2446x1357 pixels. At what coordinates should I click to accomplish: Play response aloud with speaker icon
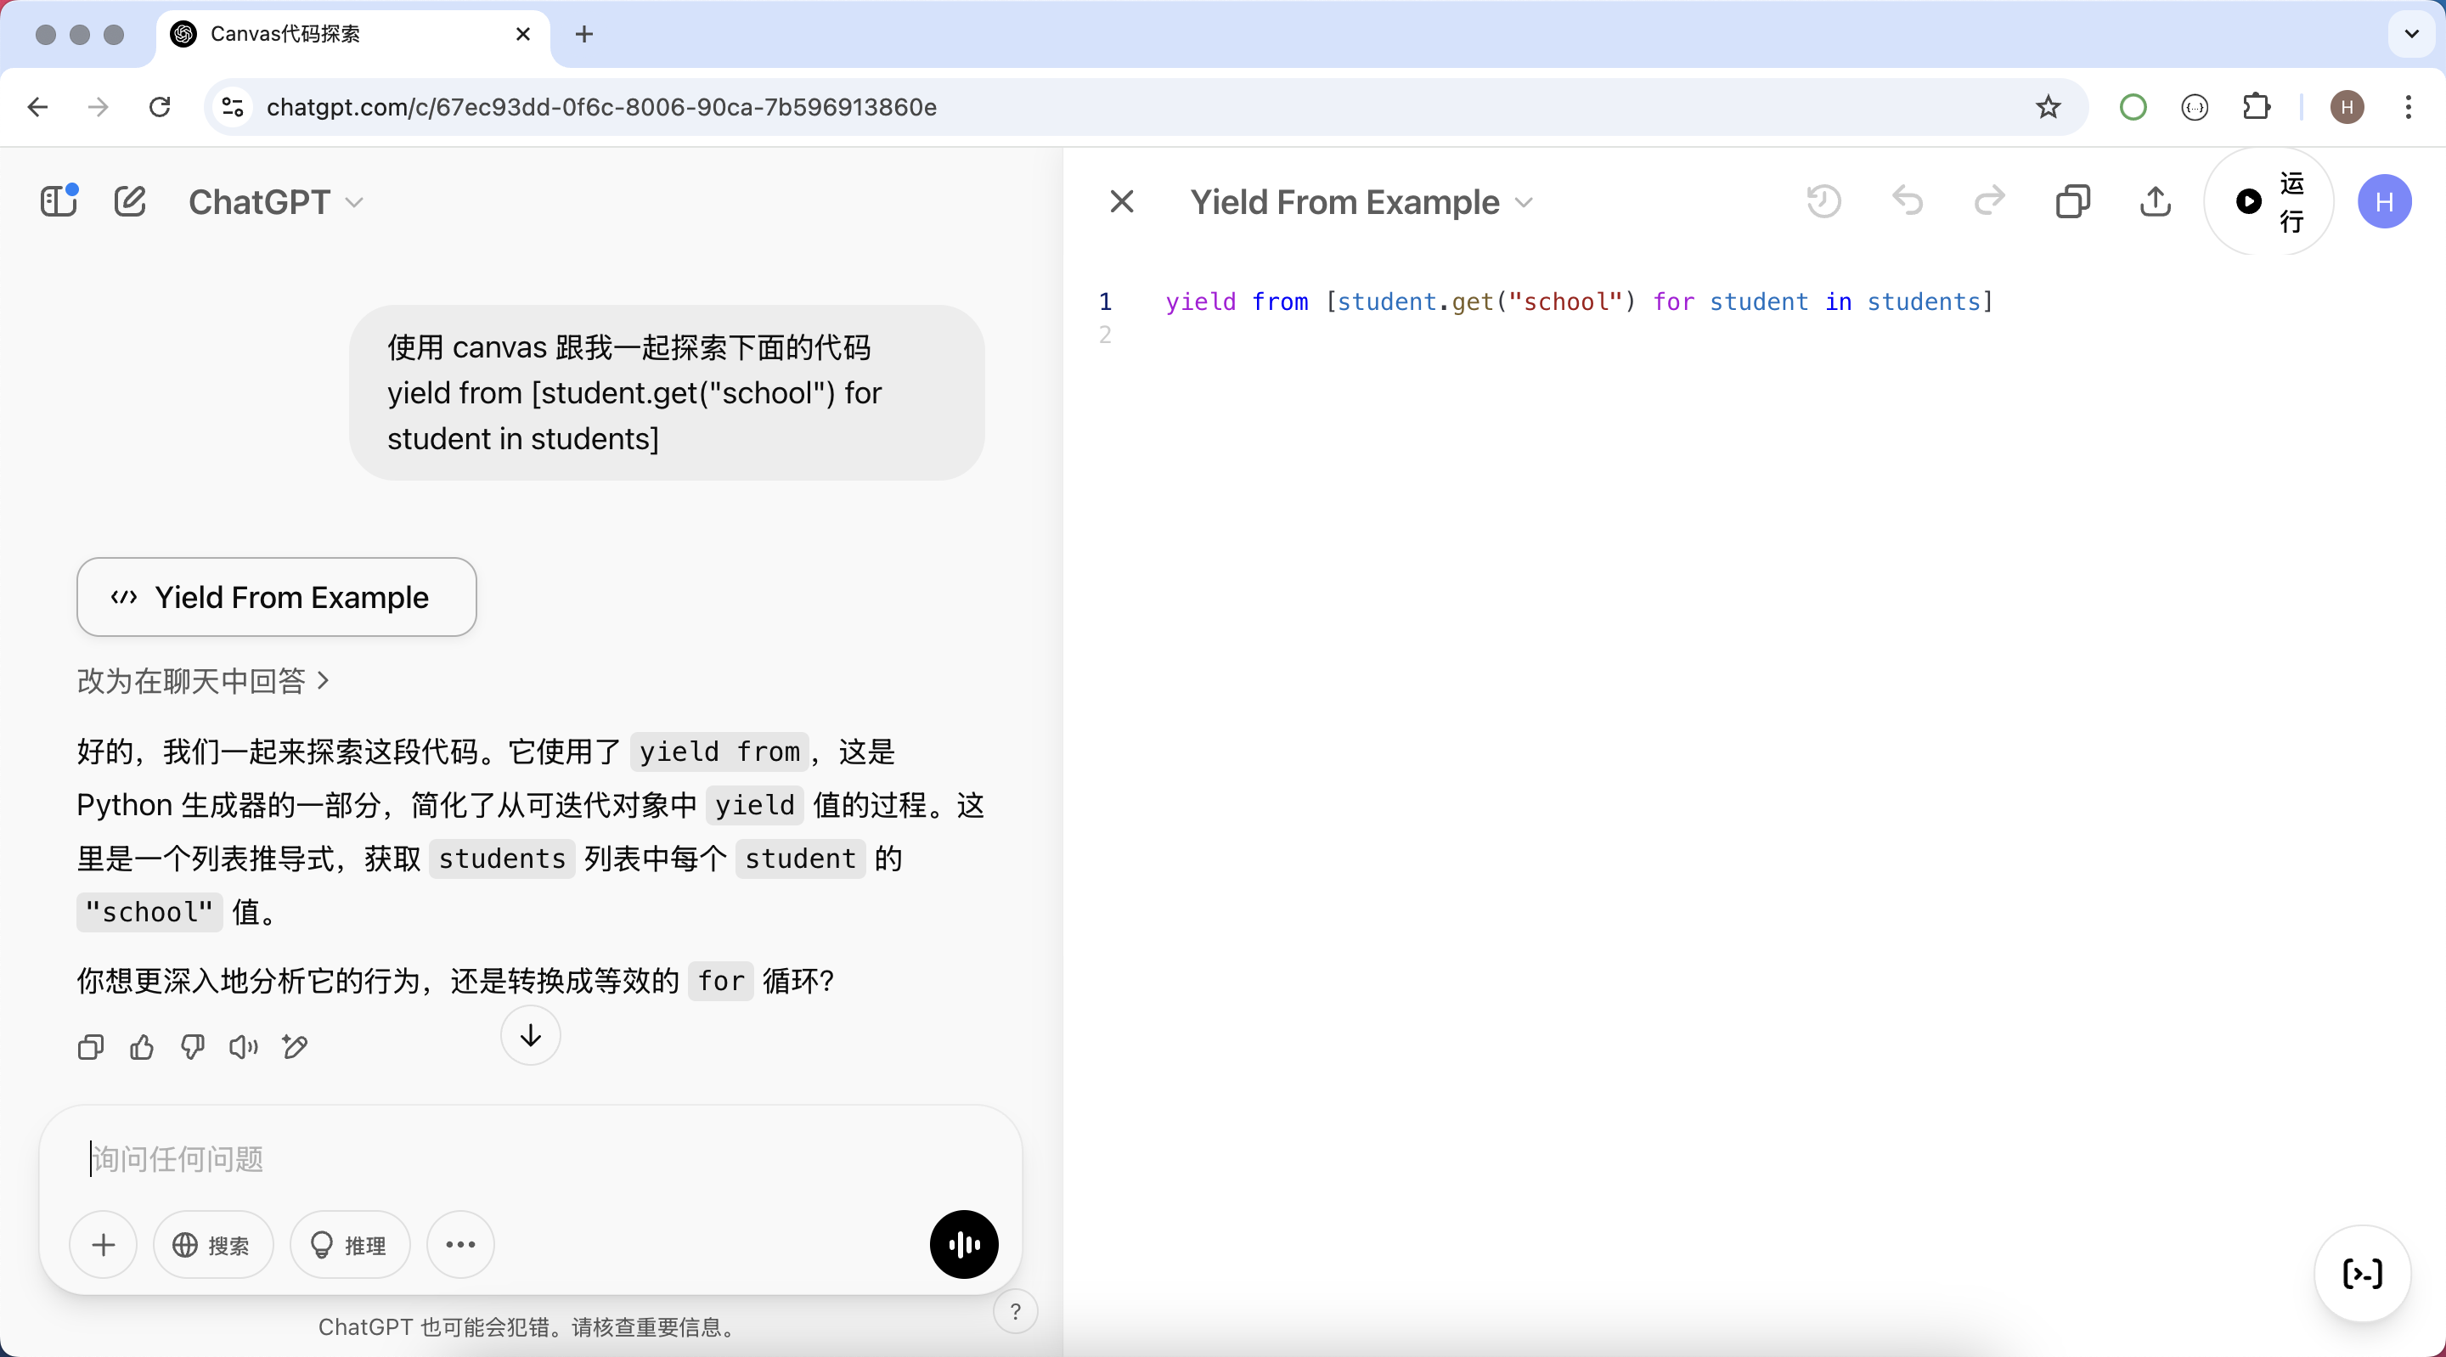tap(243, 1046)
